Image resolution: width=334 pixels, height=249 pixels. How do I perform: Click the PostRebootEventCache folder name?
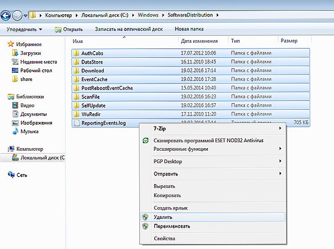point(107,88)
